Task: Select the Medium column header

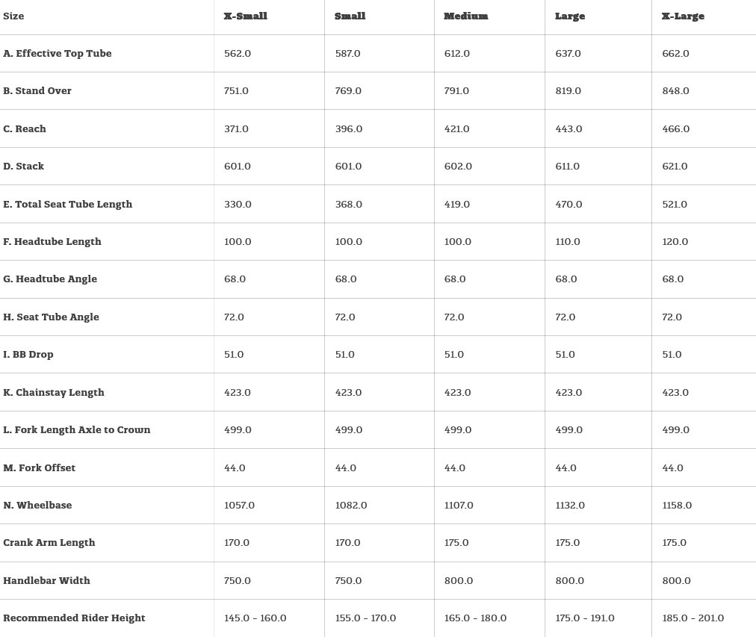Action: tap(465, 16)
